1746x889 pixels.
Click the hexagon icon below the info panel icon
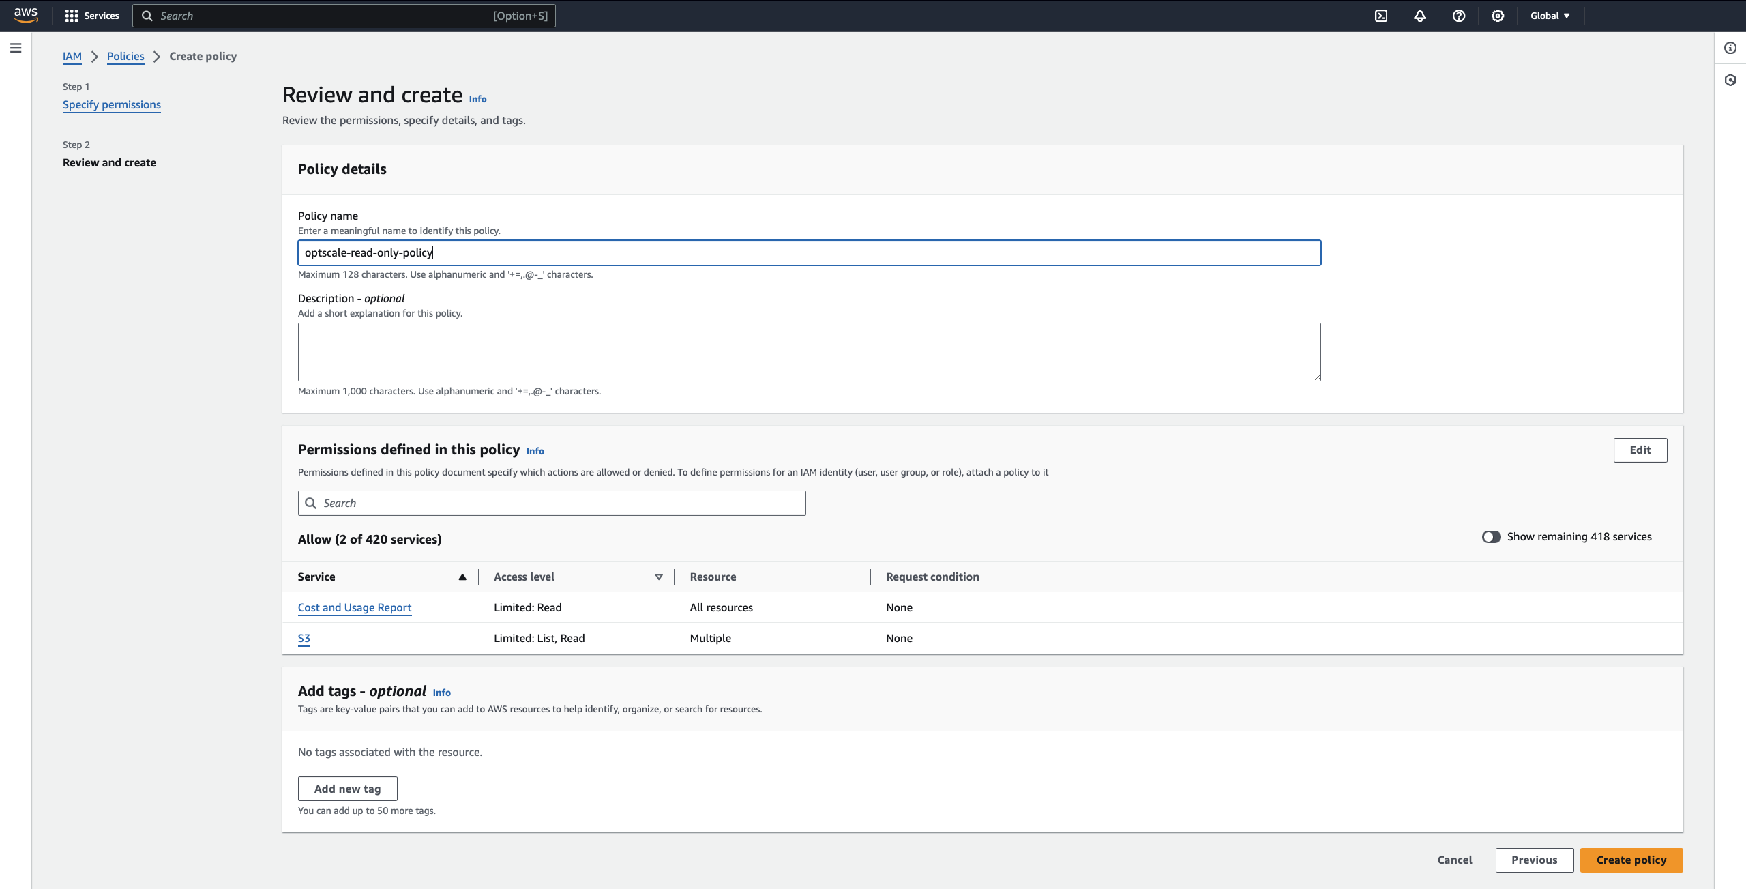[1730, 80]
